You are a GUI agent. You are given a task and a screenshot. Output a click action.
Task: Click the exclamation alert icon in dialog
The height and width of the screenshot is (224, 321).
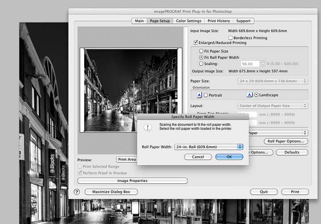pyautogui.click(x=148, y=128)
